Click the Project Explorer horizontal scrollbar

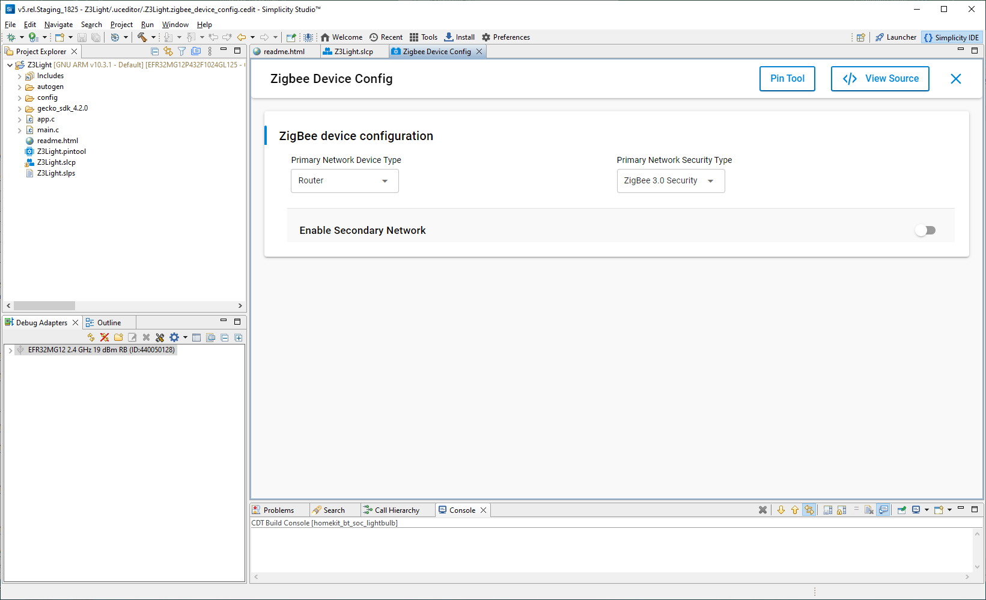click(44, 306)
